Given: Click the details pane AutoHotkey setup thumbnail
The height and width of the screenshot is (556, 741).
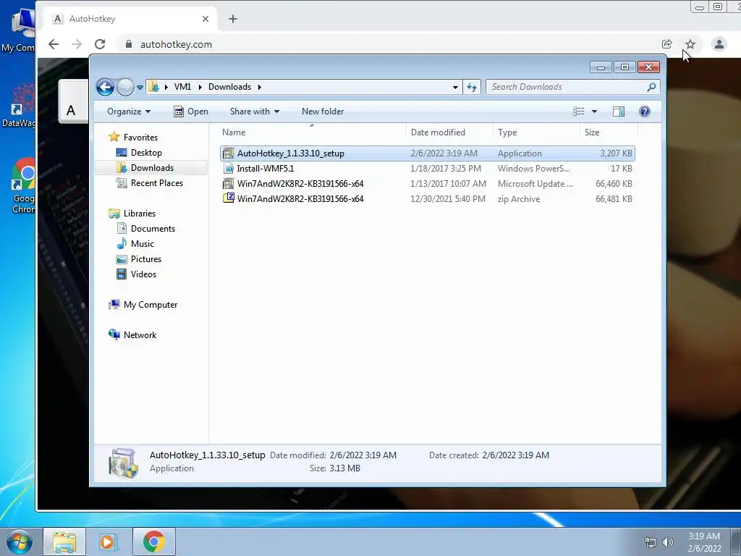Looking at the screenshot, I should [x=123, y=463].
